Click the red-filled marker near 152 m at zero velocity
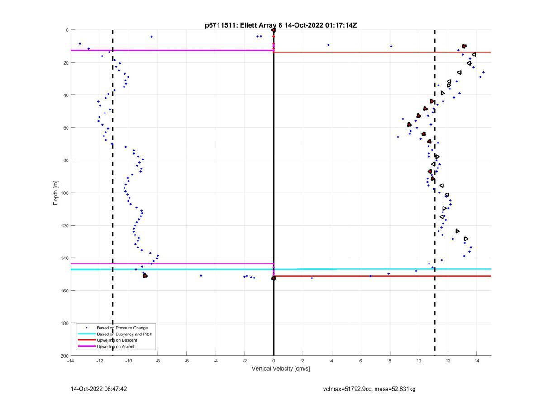 [x=274, y=278]
